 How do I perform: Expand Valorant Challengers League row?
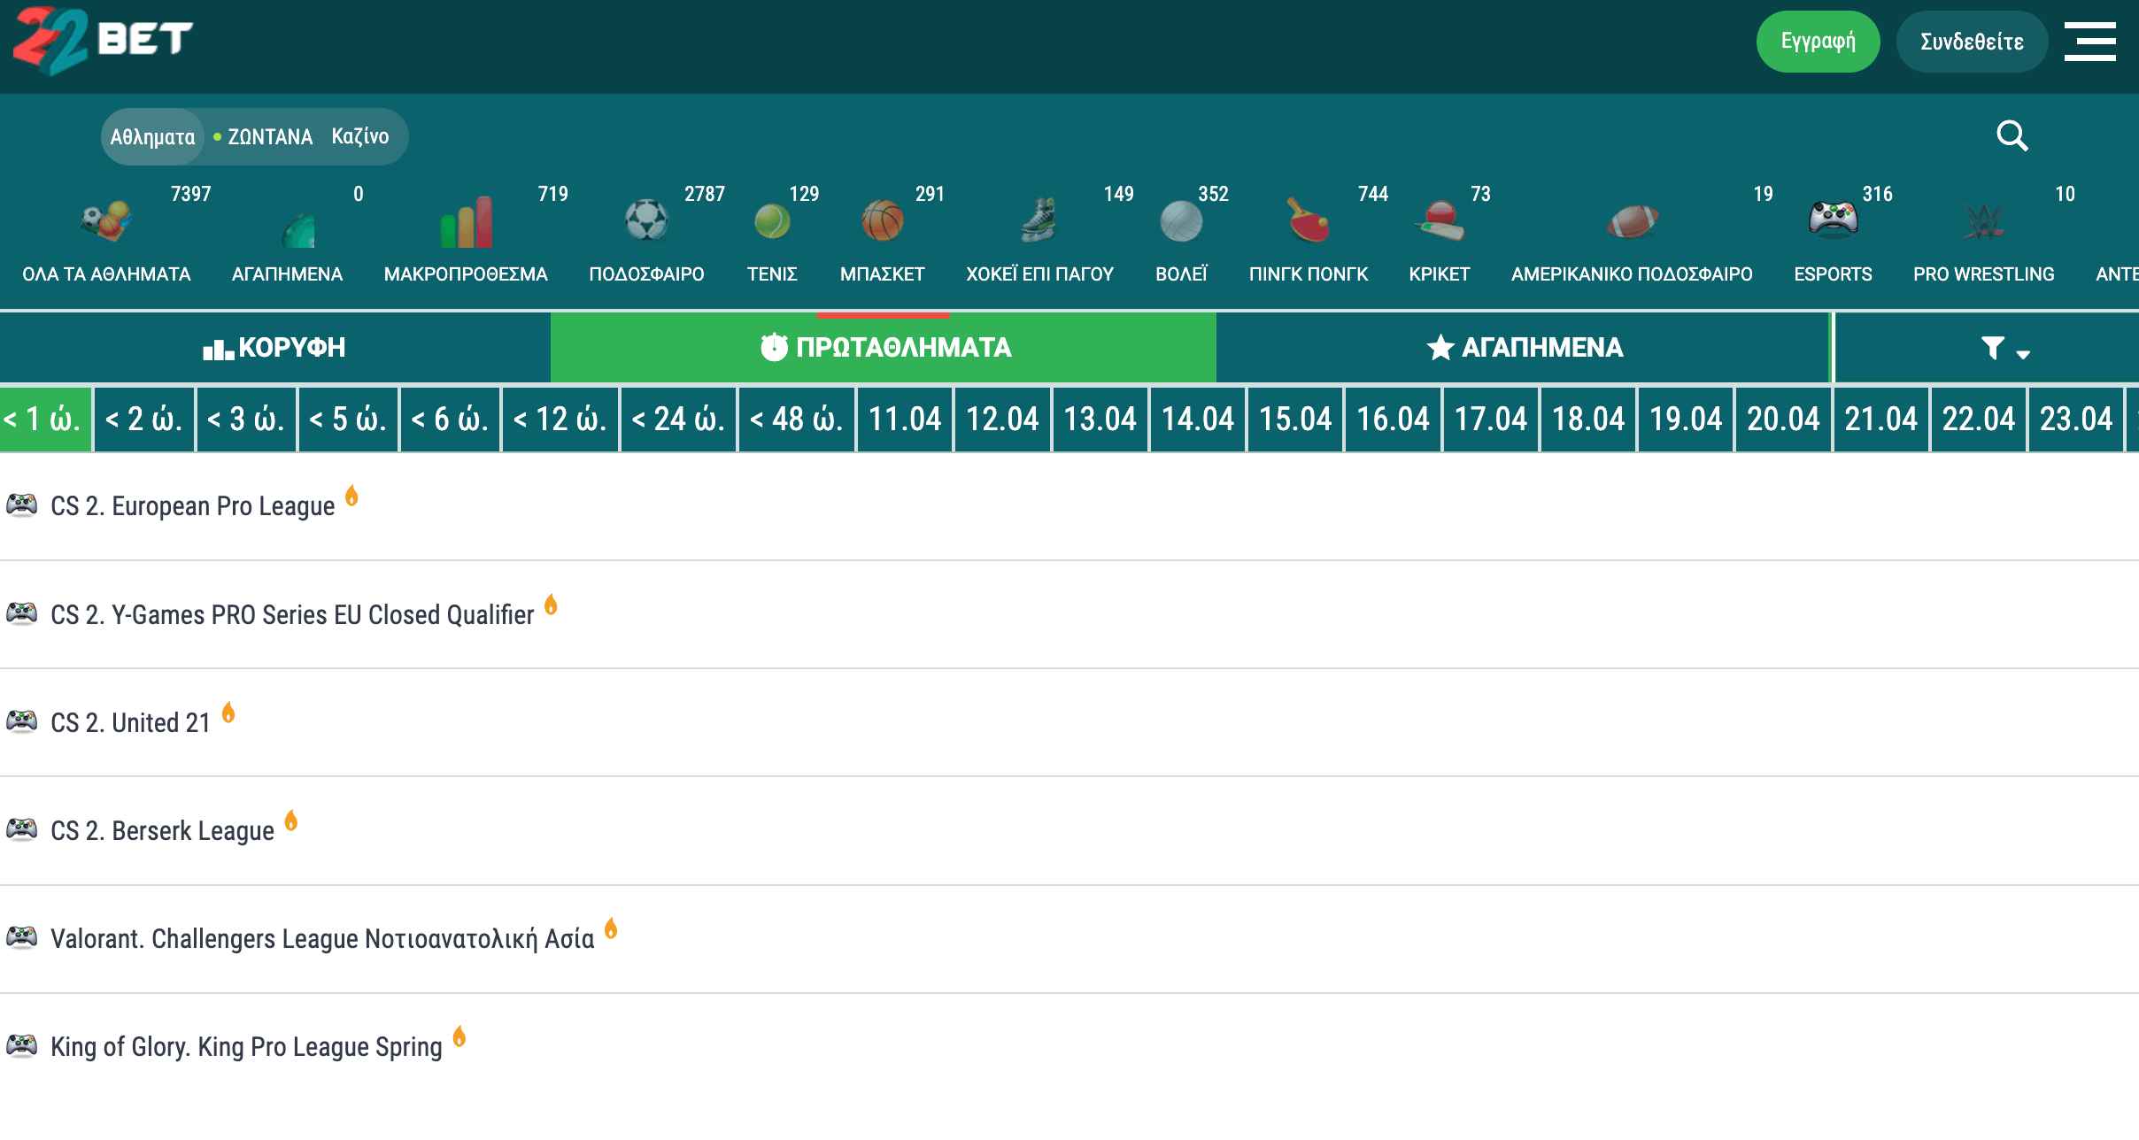tap(322, 939)
